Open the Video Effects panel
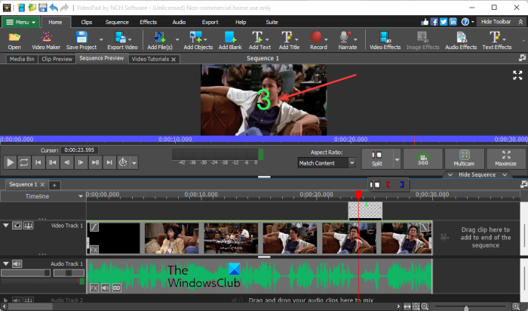 pyautogui.click(x=385, y=41)
